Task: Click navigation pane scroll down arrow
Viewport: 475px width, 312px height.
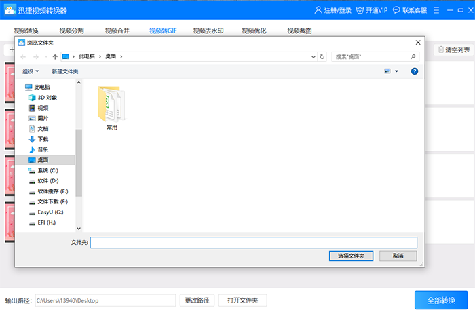Action: click(79, 229)
